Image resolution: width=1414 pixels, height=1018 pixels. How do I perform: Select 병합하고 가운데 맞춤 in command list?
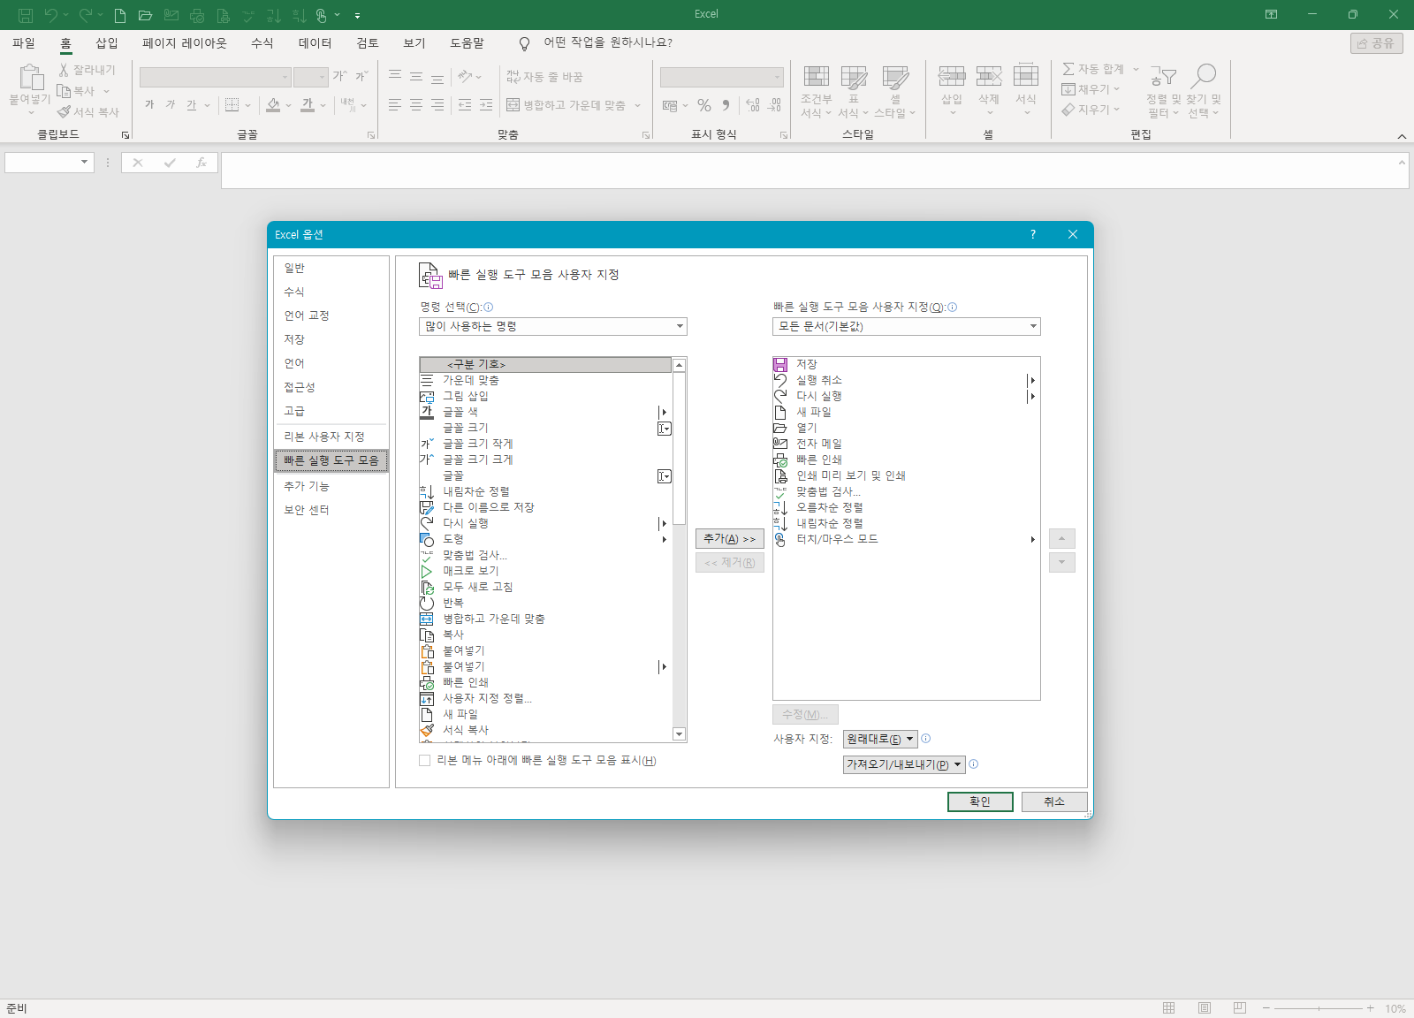(545, 619)
